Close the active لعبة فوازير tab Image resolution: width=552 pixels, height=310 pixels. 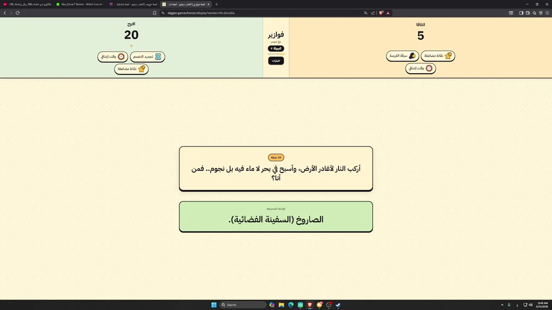point(208,4)
